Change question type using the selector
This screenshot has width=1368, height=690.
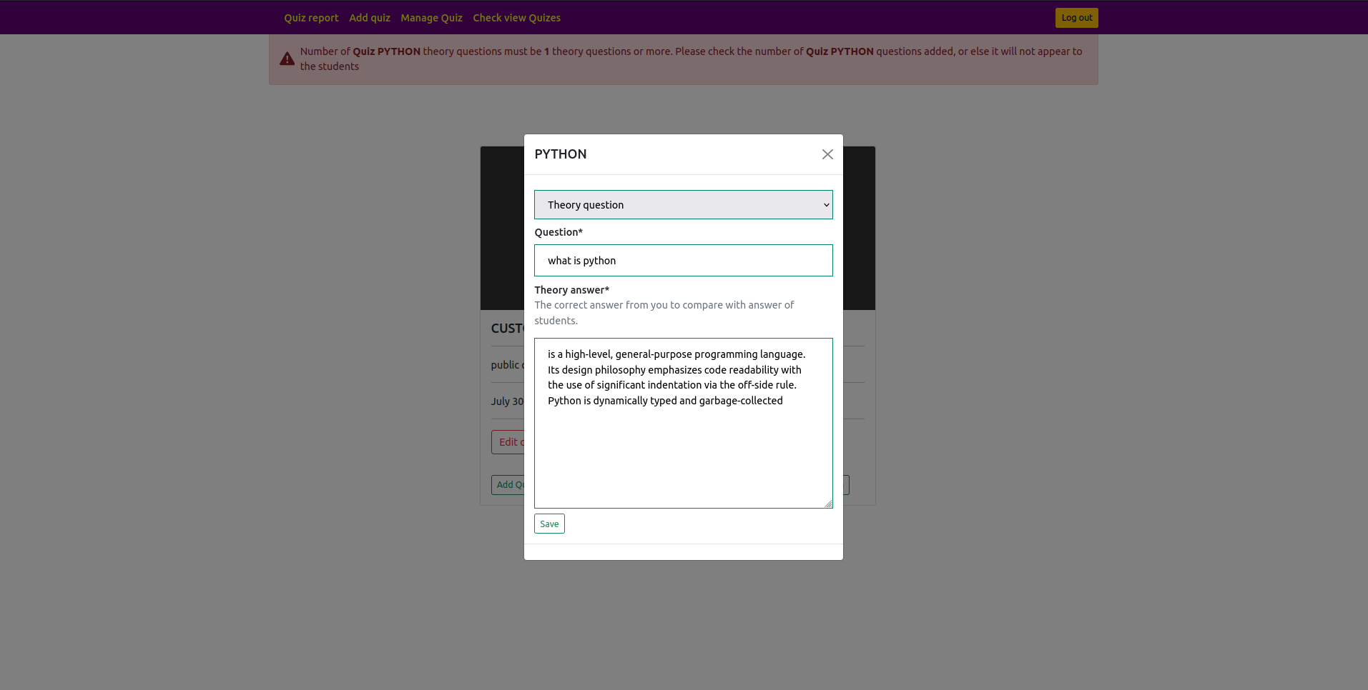683,204
